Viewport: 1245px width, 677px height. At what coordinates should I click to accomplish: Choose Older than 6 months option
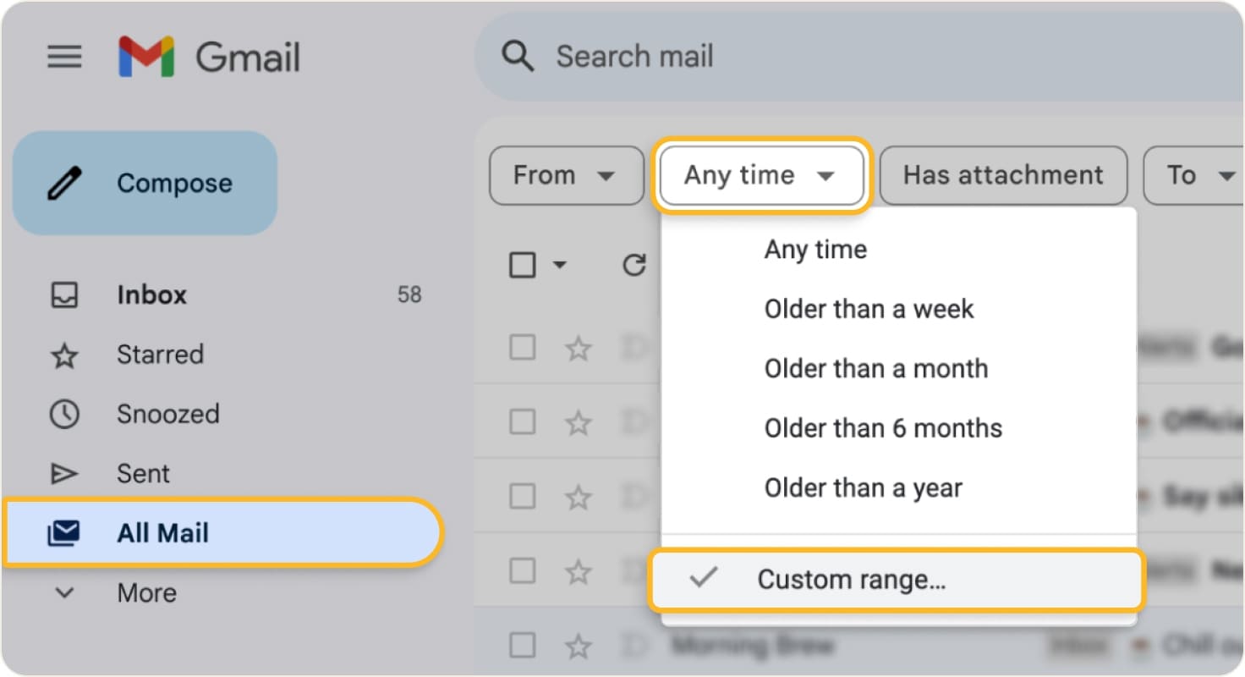pyautogui.click(x=882, y=428)
